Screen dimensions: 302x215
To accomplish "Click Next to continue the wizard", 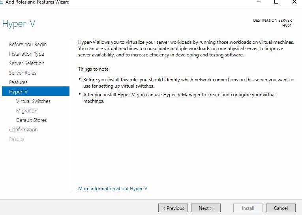I will pos(206,208).
